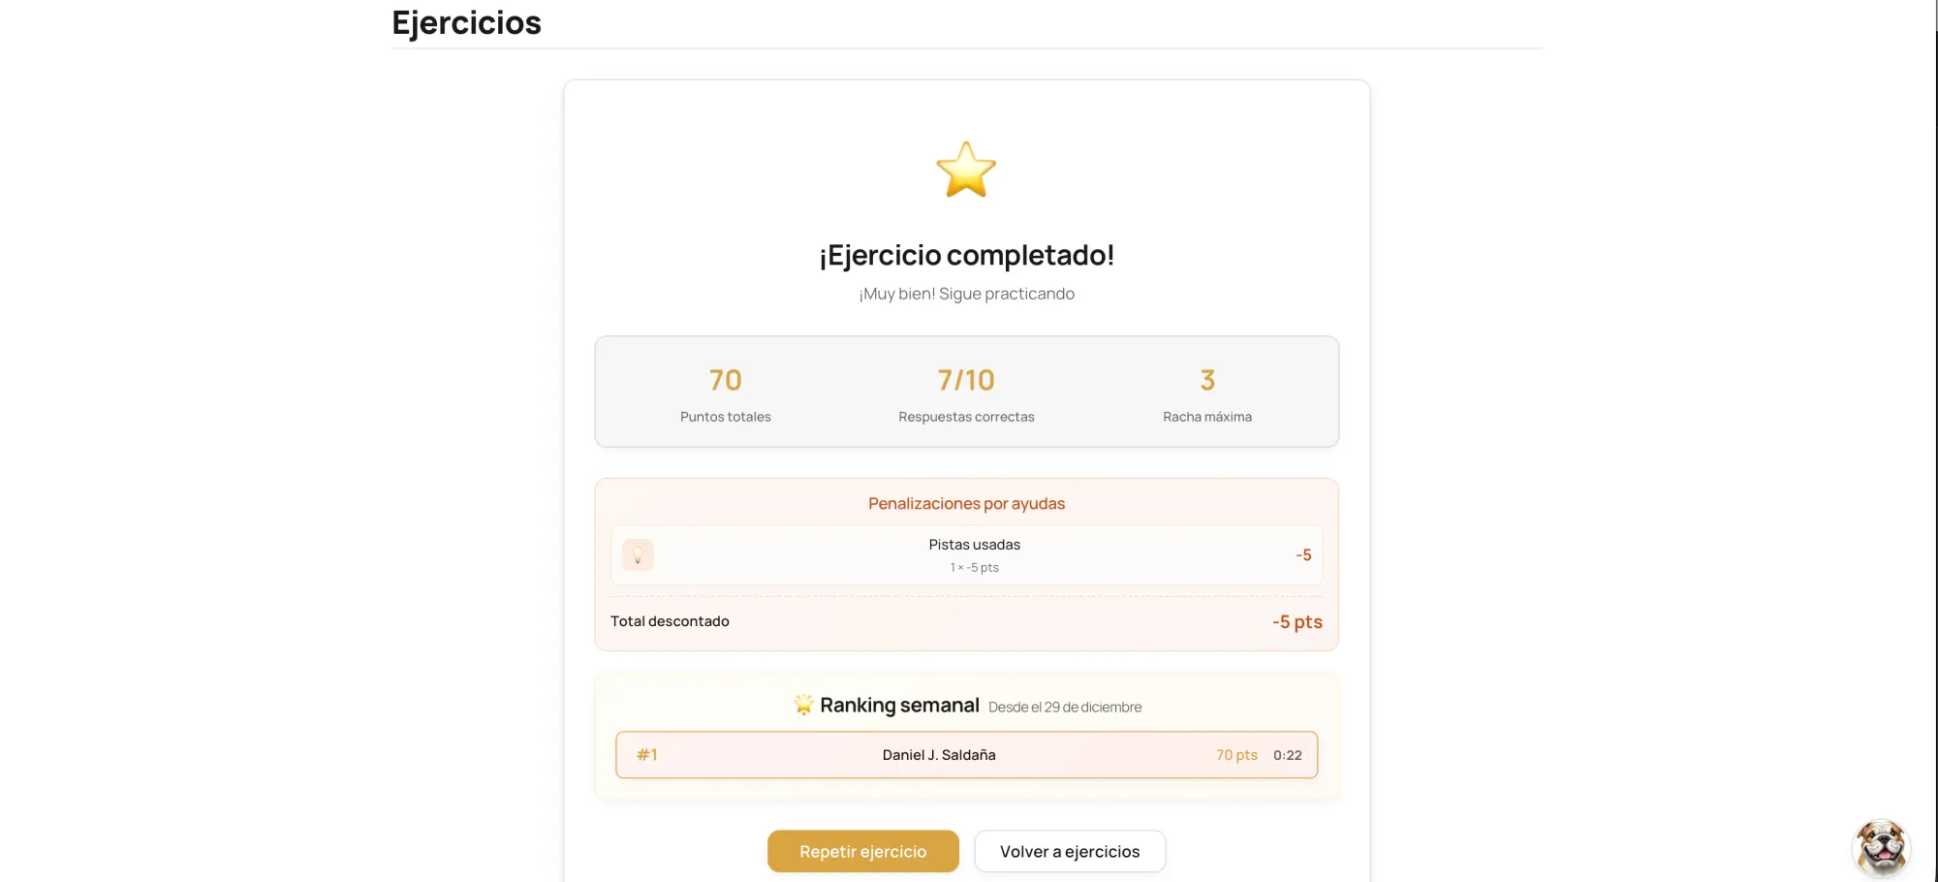Click the #1 rank position label

point(647,755)
